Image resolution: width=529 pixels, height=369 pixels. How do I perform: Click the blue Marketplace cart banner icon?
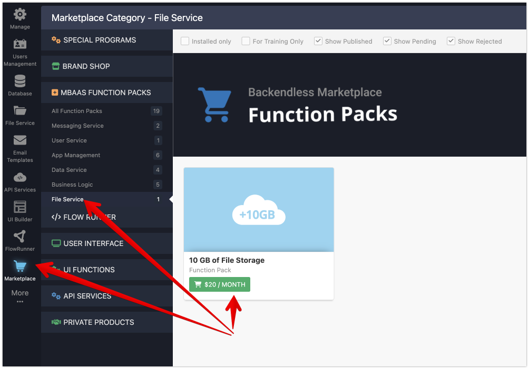[x=215, y=105]
